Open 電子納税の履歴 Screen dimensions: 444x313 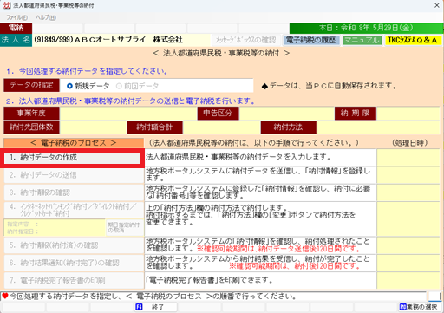click(311, 40)
